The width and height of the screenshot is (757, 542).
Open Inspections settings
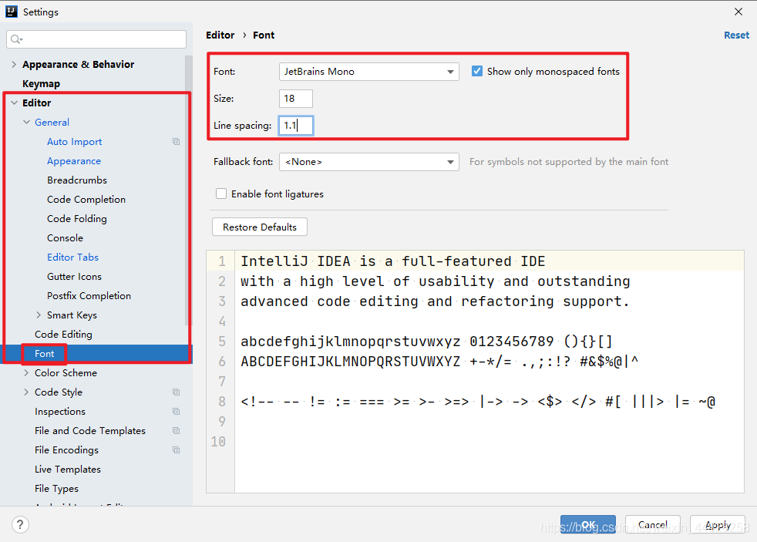[60, 411]
